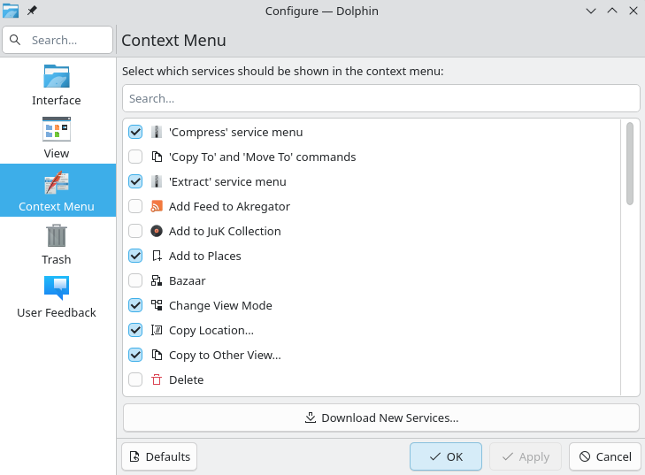The width and height of the screenshot is (645, 475).
Task: Uncheck the Add to Places checkbox
Action: click(x=135, y=256)
